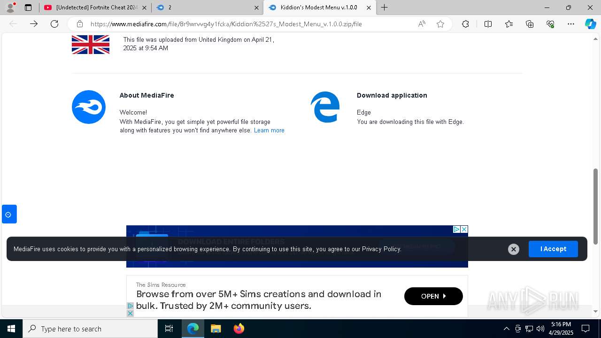
Task: Open Settings and more ellipsis menu
Action: (x=571, y=24)
